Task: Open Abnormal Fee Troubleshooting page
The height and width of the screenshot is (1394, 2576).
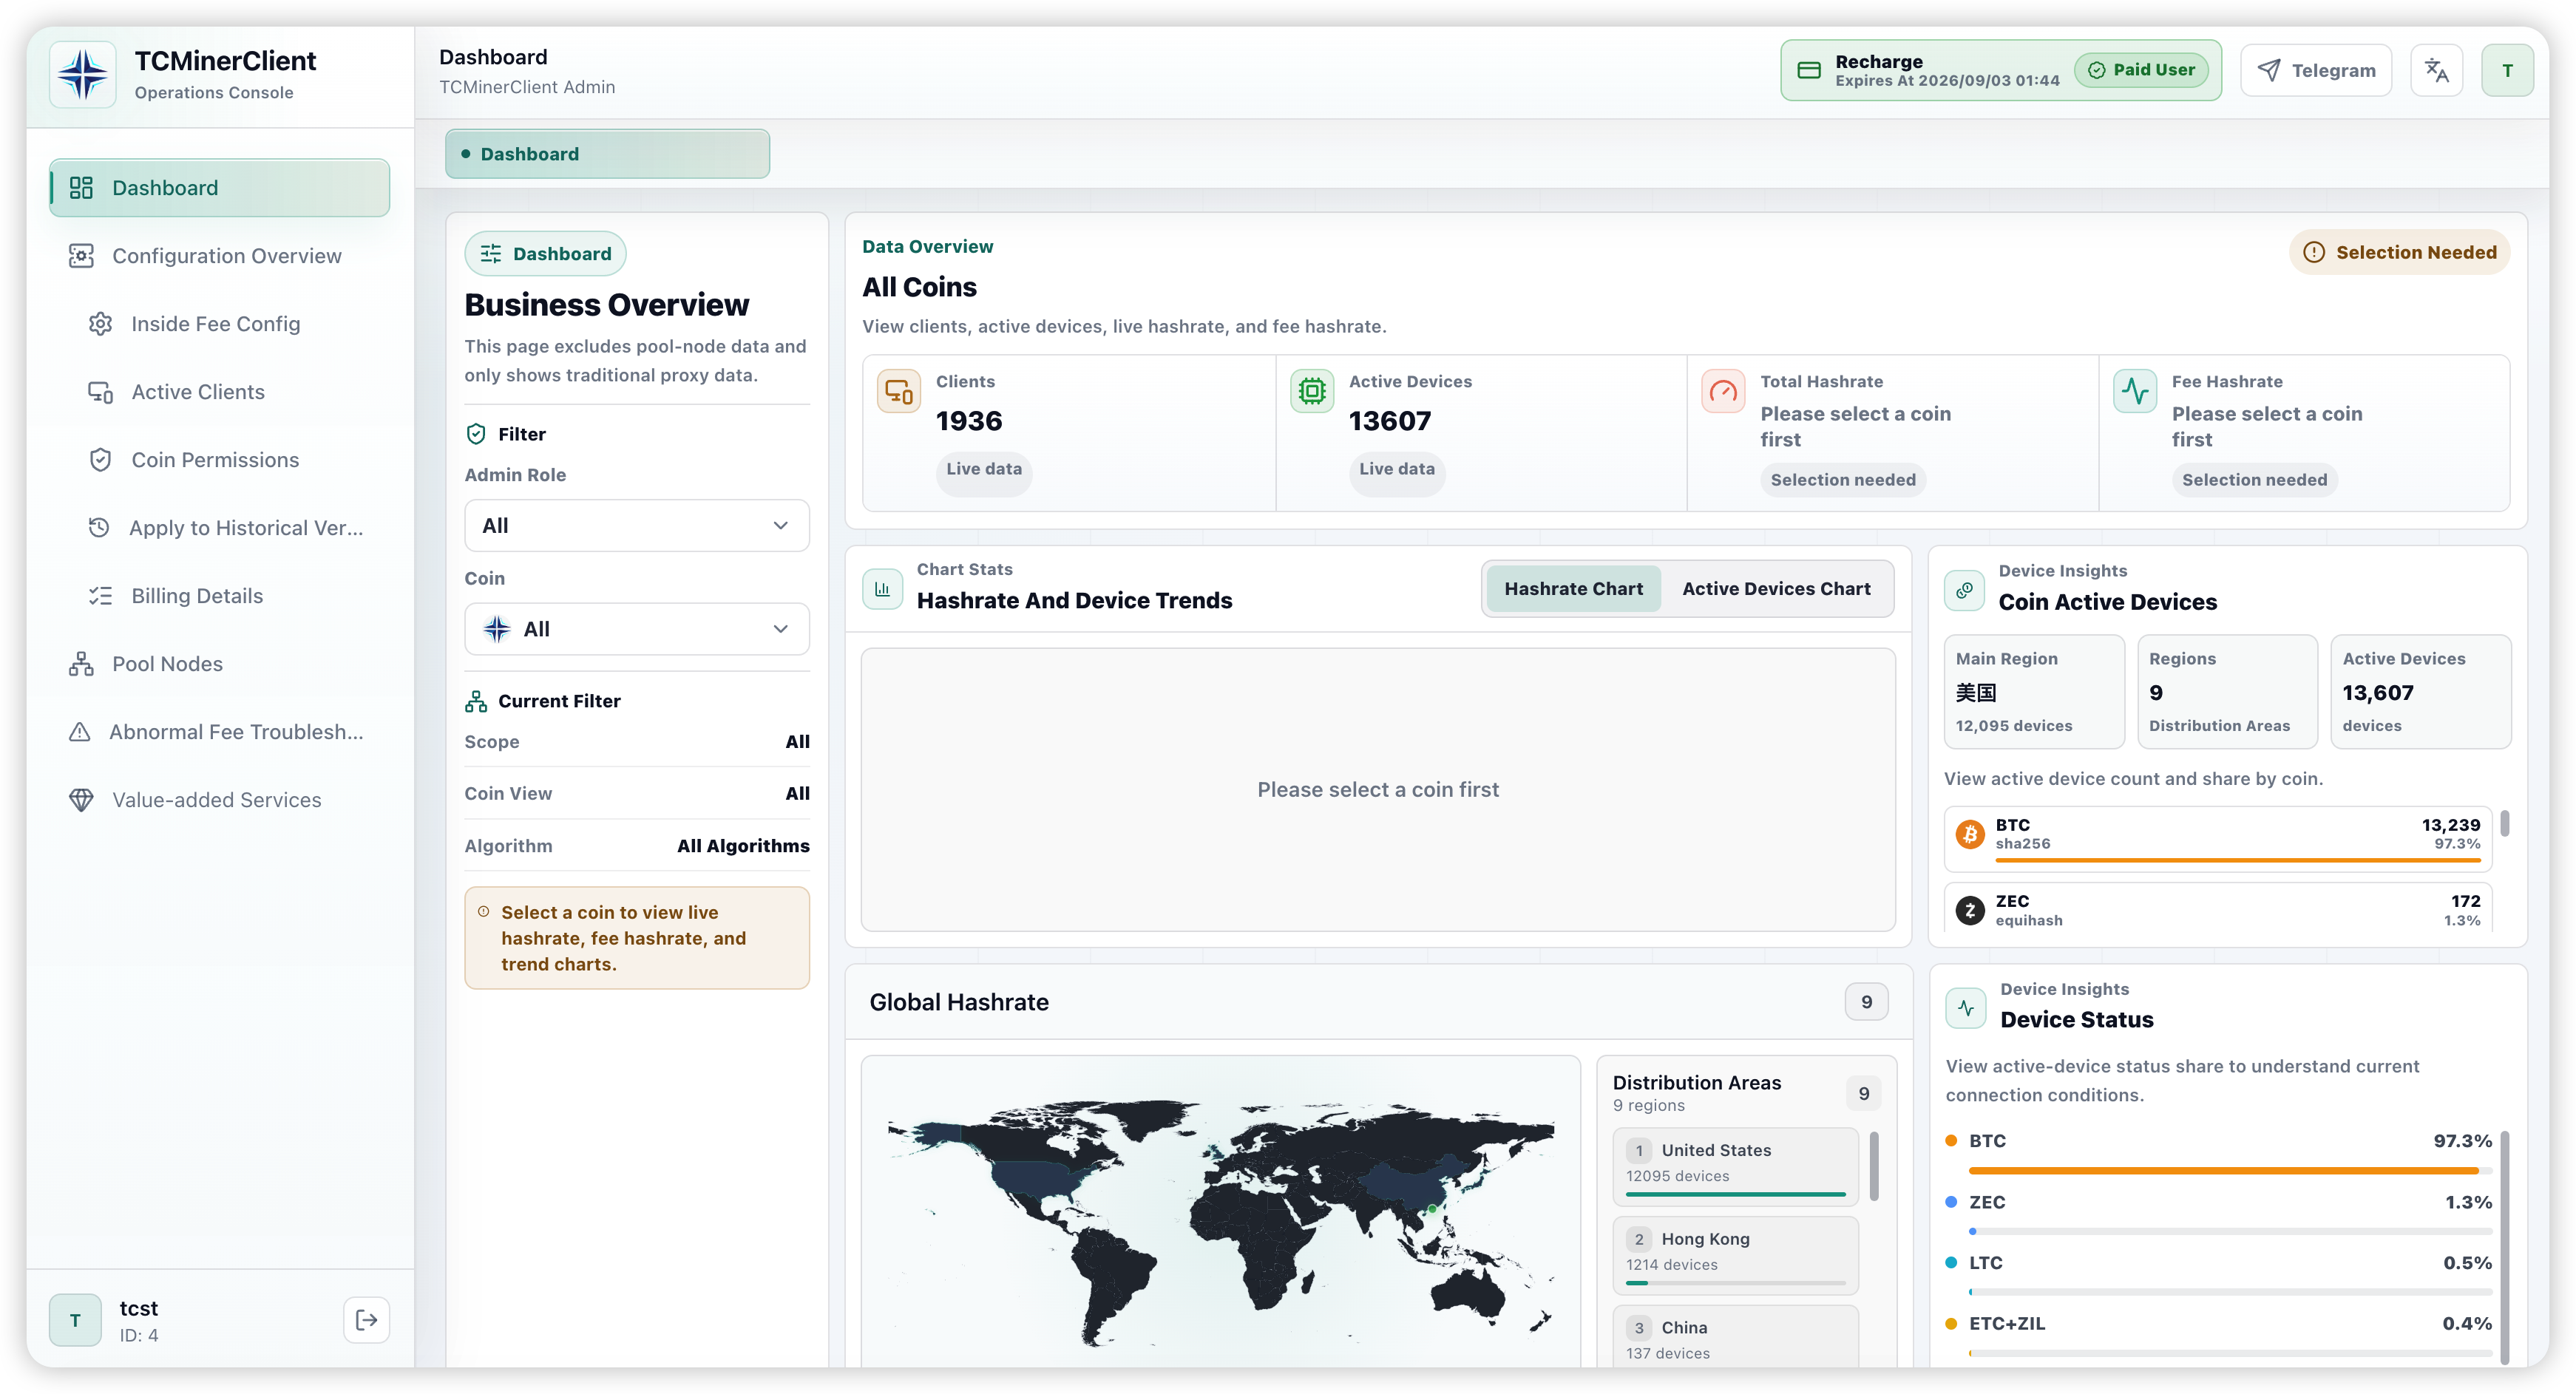Action: pyautogui.click(x=220, y=732)
